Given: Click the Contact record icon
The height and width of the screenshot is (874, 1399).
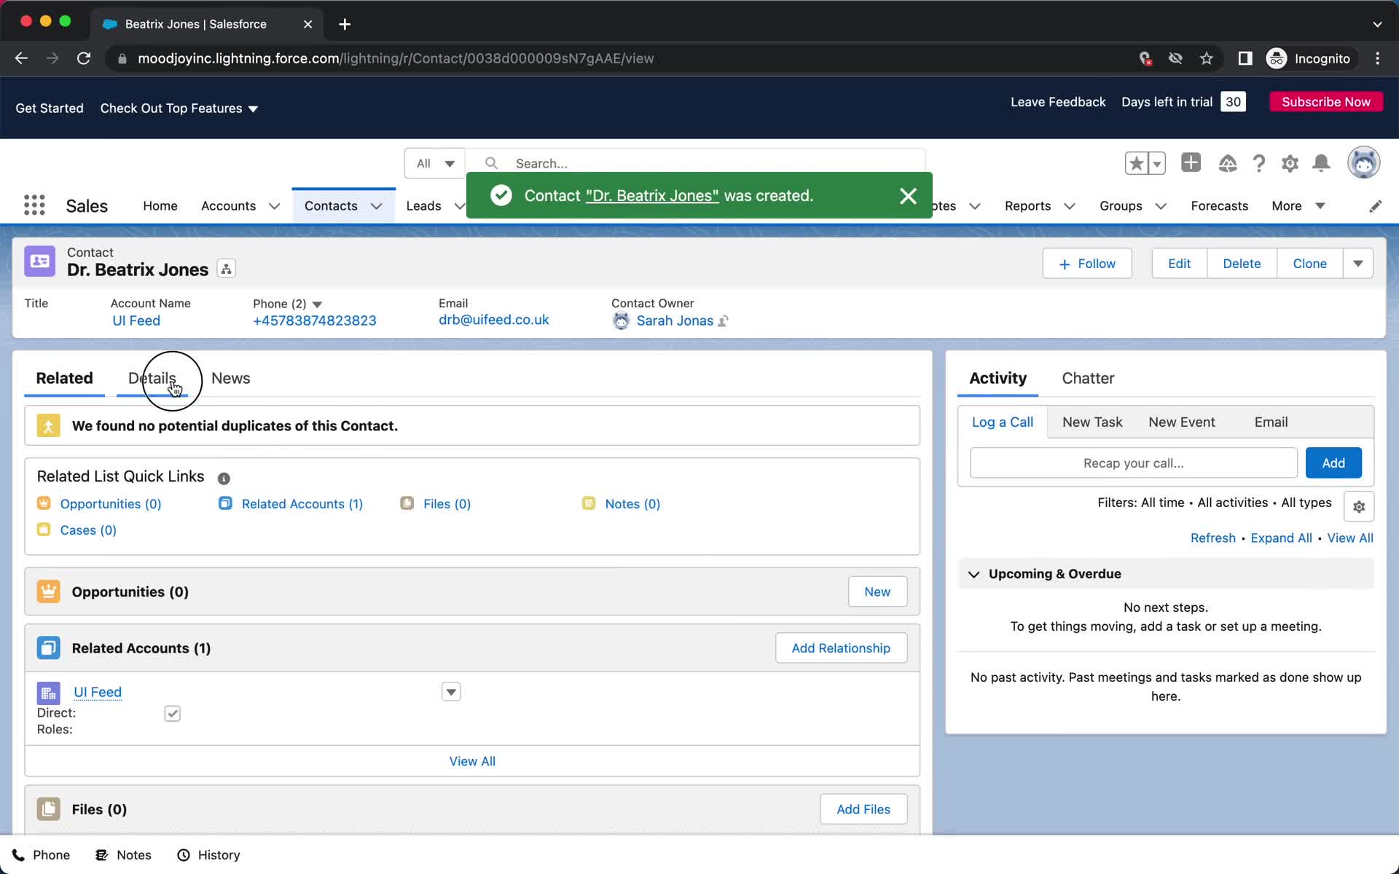Looking at the screenshot, I should (x=40, y=261).
